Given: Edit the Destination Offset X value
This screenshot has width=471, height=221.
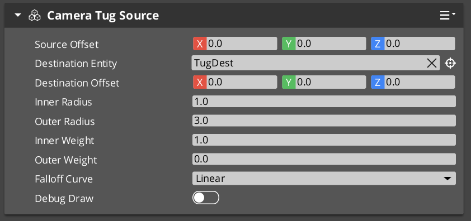Looking at the screenshot, I should tap(242, 82).
